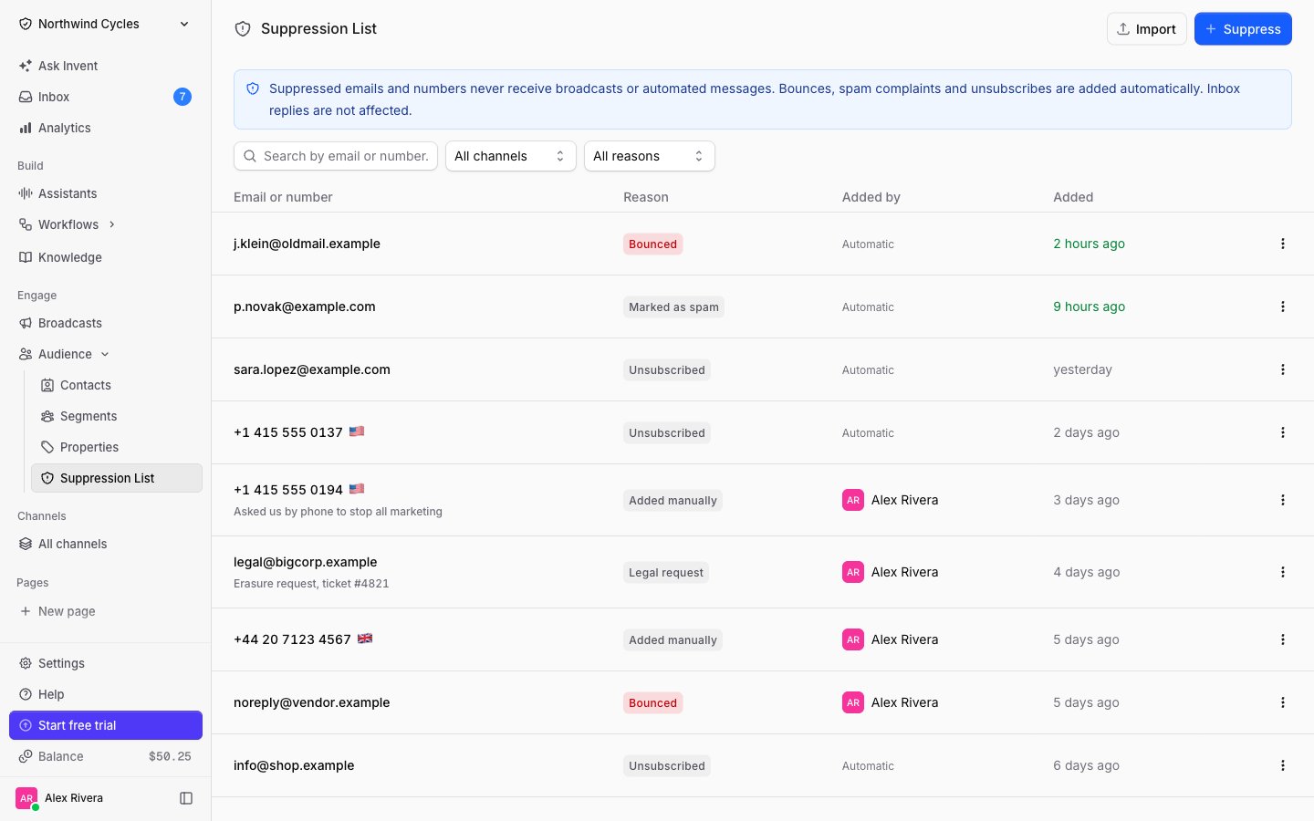Click the US flag next to +1 415 555 0137
This screenshot has height=821, width=1314.
coord(357,431)
